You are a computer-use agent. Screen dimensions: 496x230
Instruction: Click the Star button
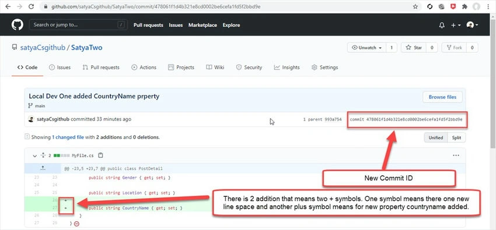(x=414, y=48)
